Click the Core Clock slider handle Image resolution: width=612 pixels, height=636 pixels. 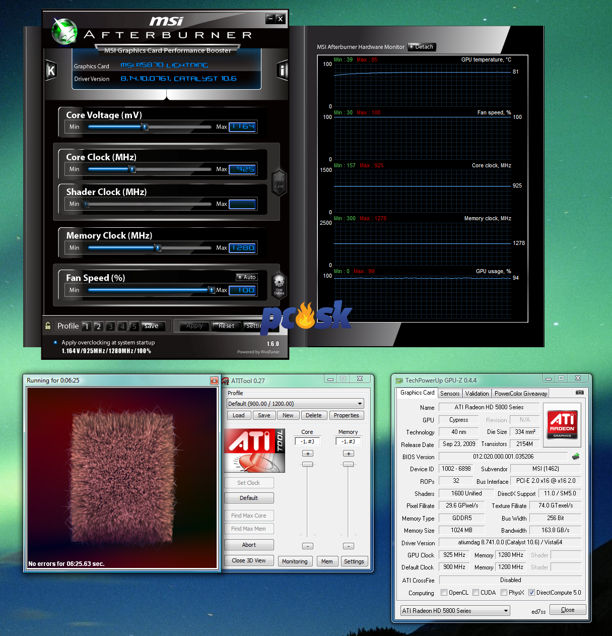[132, 169]
